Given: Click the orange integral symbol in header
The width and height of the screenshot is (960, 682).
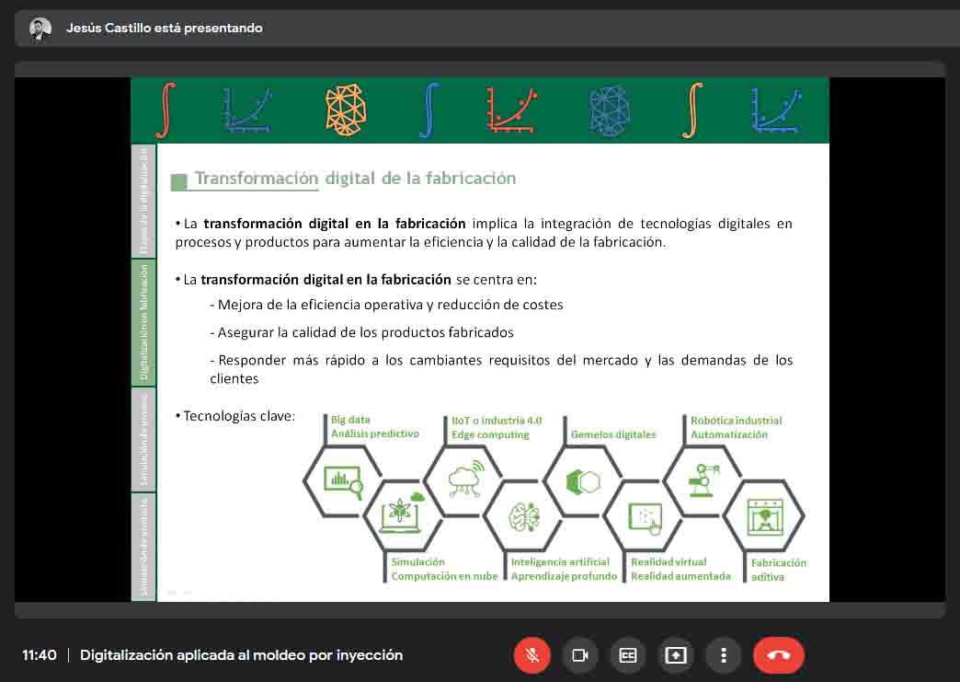Looking at the screenshot, I should tap(693, 110).
